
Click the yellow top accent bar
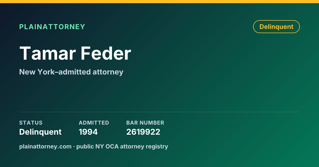pyautogui.click(x=159, y=2)
